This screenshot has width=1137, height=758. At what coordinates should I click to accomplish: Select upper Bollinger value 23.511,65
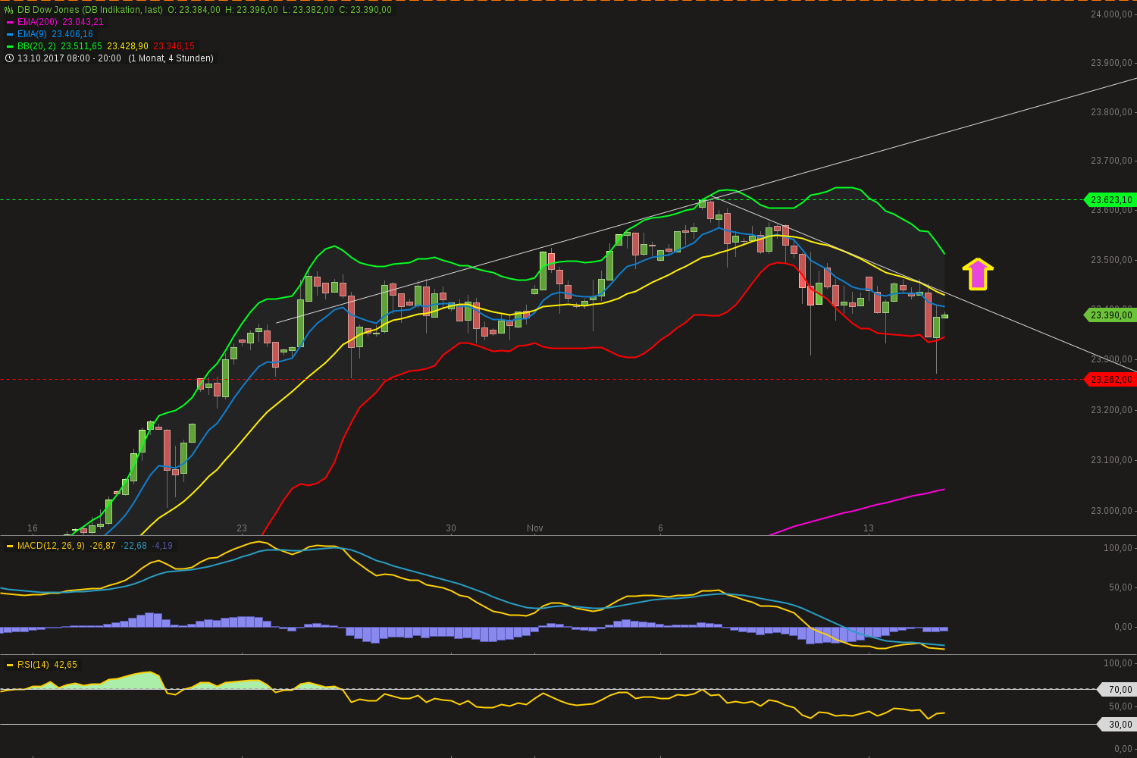coord(82,46)
